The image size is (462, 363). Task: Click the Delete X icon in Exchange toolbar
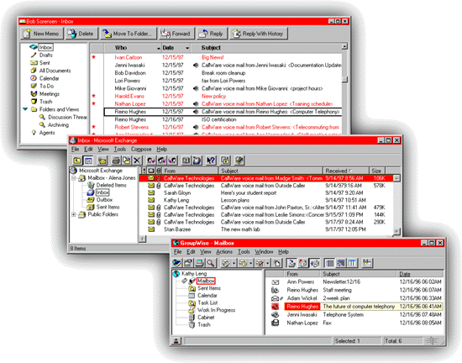point(137,160)
